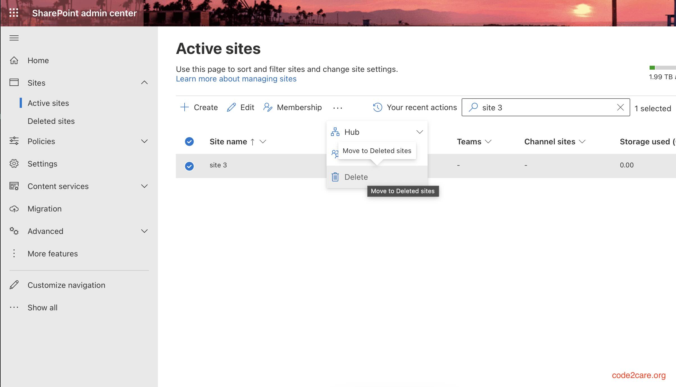Deselect the site 3 row checkbox
676x387 pixels.
tap(189, 166)
